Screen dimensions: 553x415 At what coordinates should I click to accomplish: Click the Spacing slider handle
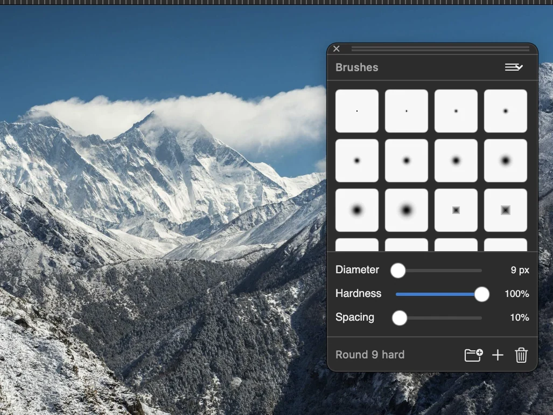400,318
